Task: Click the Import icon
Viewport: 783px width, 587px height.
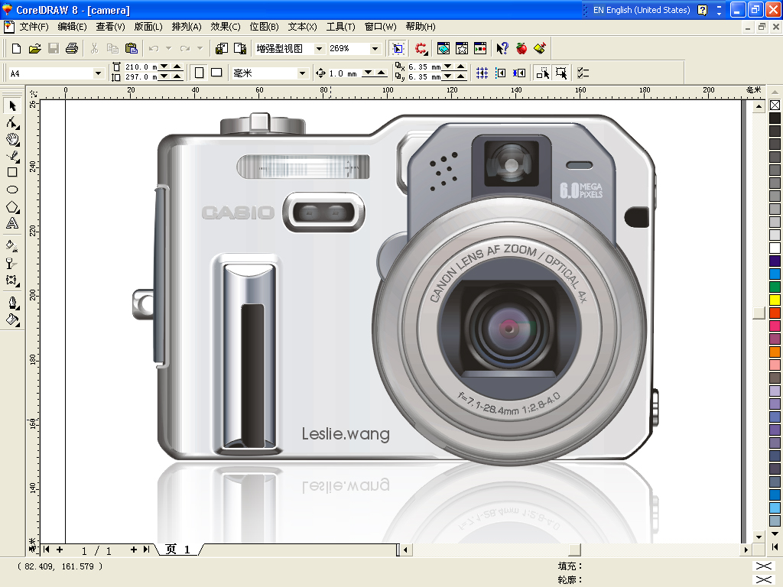Action: click(x=222, y=48)
